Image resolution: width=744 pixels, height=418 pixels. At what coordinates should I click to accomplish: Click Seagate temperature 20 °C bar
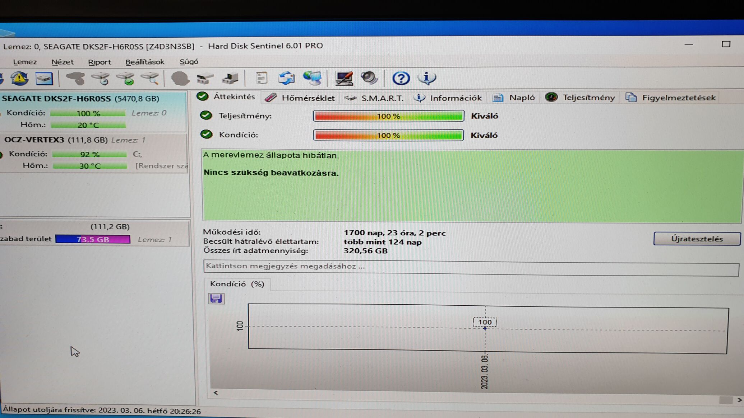click(88, 125)
